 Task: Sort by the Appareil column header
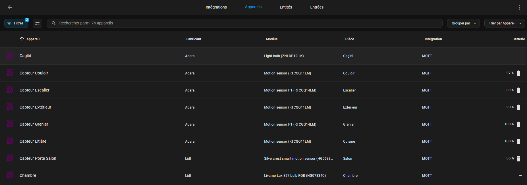pyautogui.click(x=33, y=39)
